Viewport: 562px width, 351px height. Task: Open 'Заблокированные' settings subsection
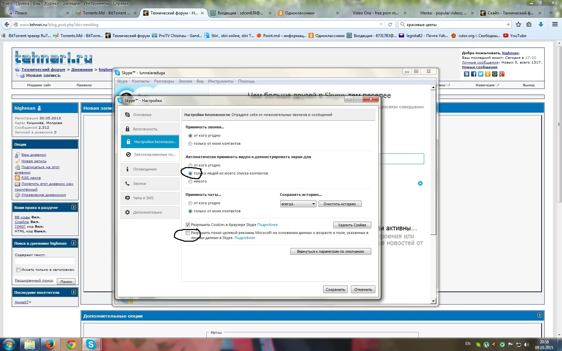click(150, 154)
